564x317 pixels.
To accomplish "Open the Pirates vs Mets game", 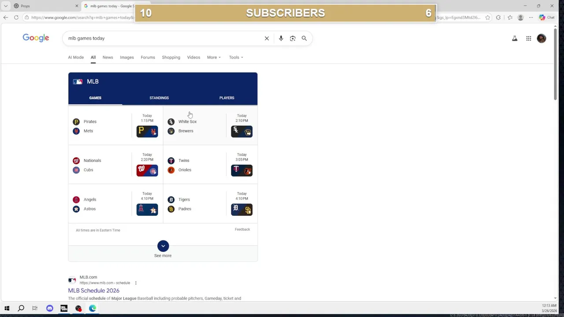I will coord(115,125).
